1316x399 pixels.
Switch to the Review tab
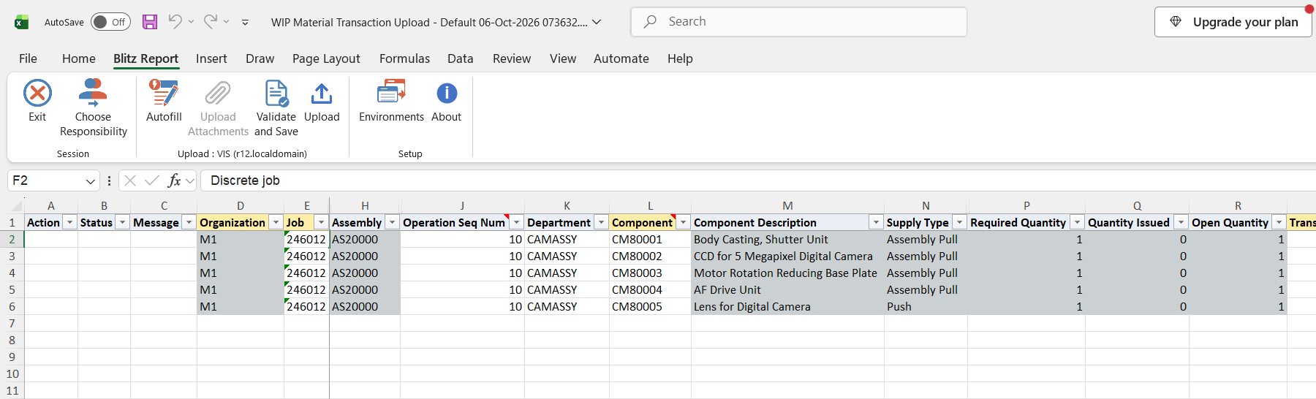pos(512,58)
